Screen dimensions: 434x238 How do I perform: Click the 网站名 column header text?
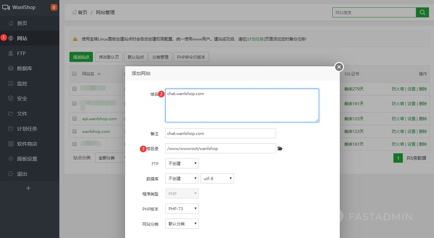coord(88,74)
